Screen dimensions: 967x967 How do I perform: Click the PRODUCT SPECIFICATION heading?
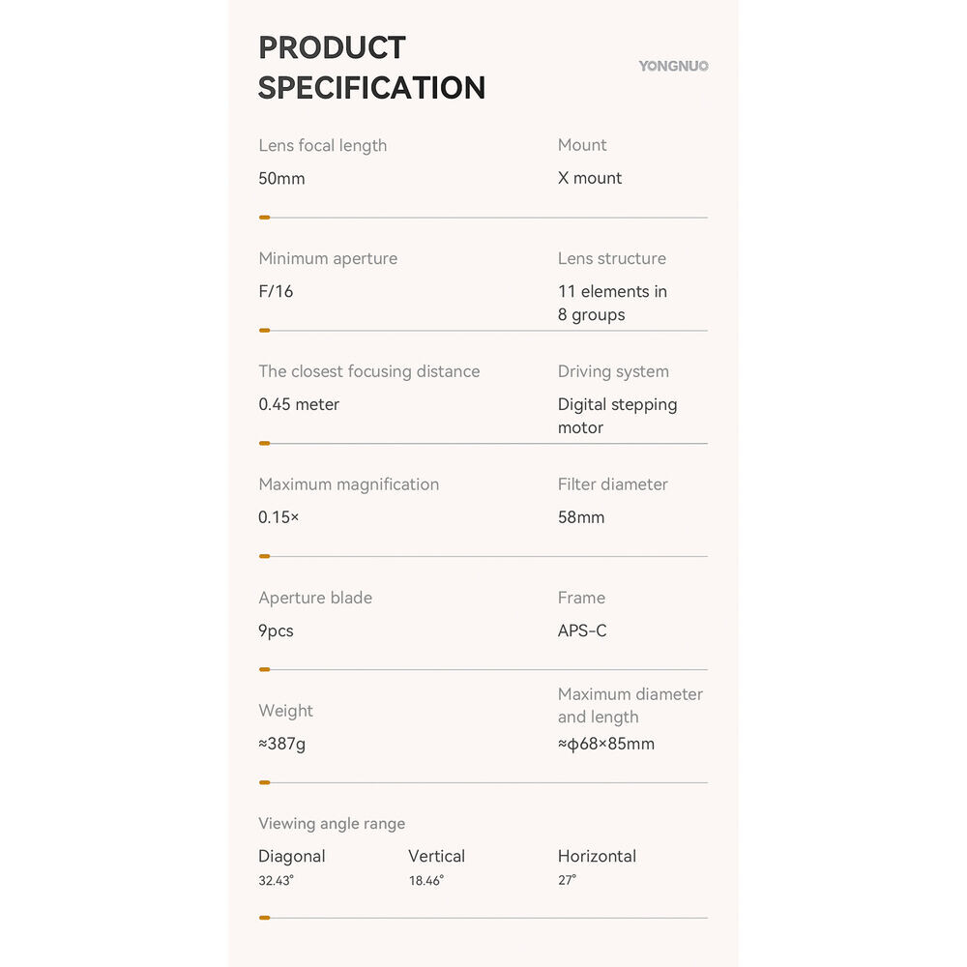pos(372,68)
